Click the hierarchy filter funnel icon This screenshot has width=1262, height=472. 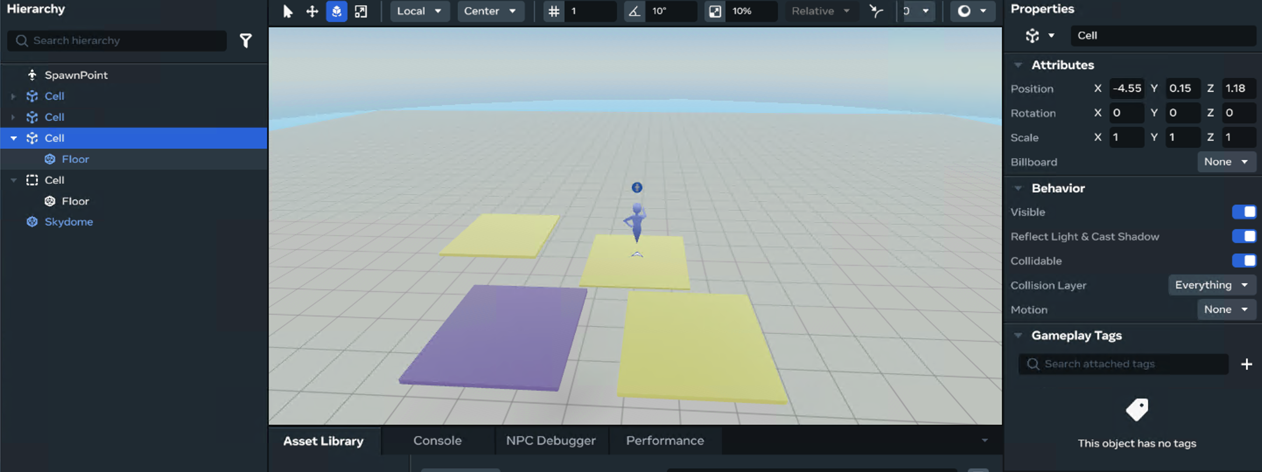pos(245,41)
